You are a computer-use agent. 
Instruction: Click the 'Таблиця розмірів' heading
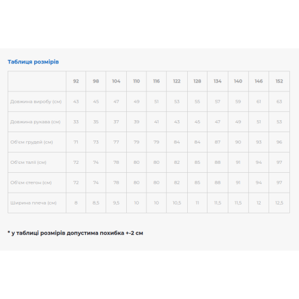[33, 62]
